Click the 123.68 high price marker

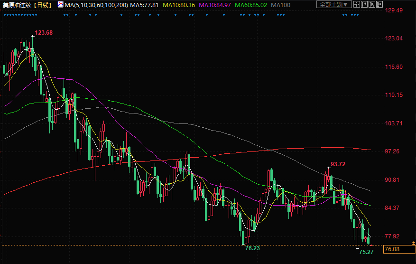click(x=44, y=33)
